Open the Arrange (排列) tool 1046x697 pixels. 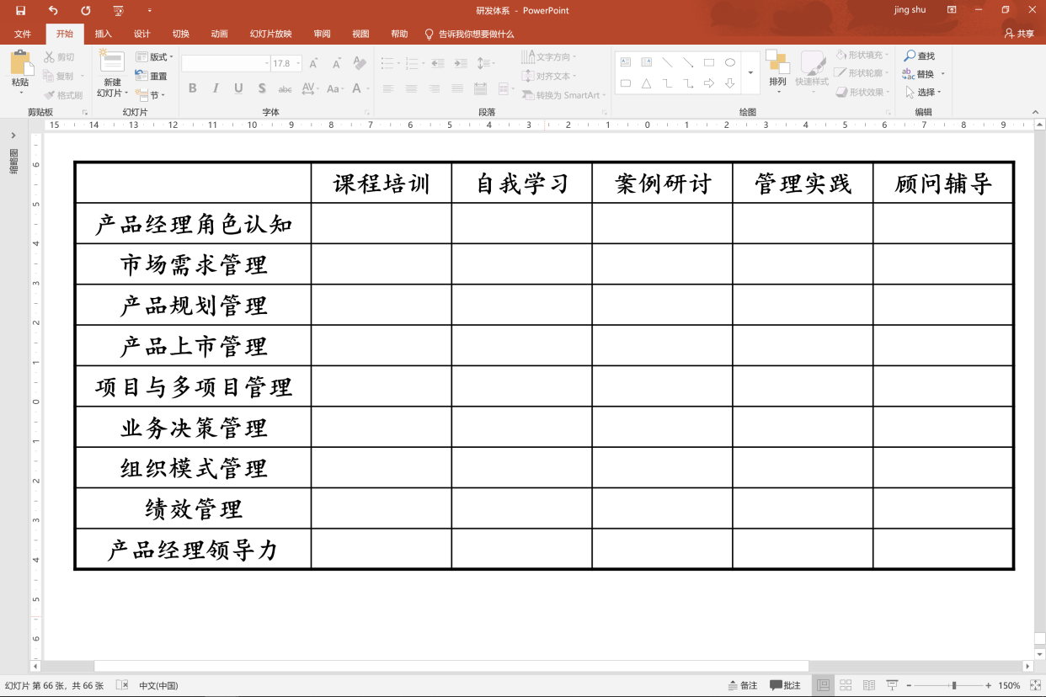click(777, 67)
